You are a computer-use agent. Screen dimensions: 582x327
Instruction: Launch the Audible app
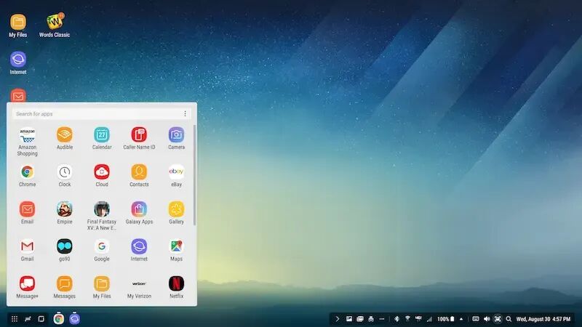coord(65,138)
